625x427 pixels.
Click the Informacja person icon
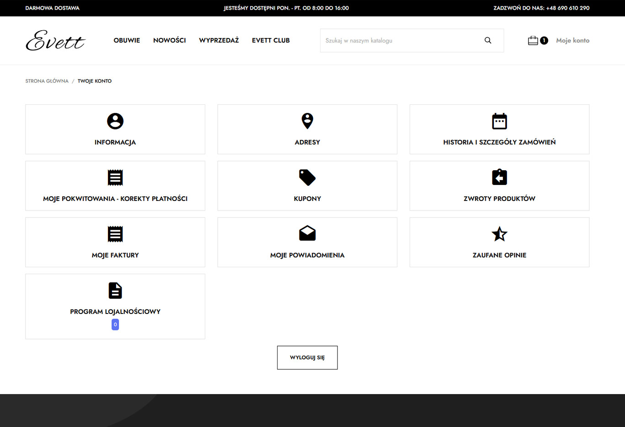coord(115,121)
